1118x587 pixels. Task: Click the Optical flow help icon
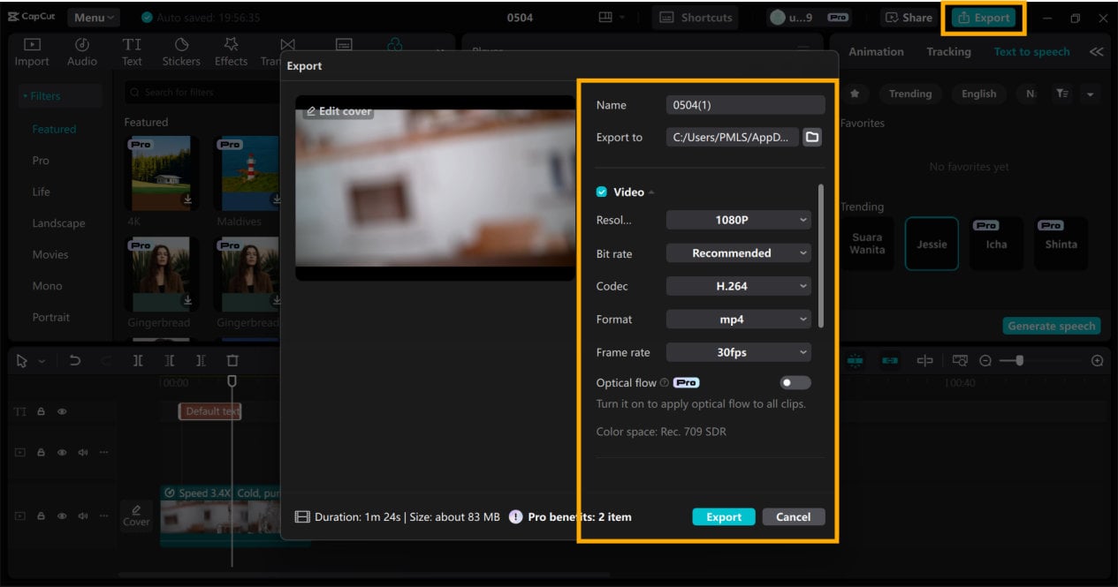664,382
